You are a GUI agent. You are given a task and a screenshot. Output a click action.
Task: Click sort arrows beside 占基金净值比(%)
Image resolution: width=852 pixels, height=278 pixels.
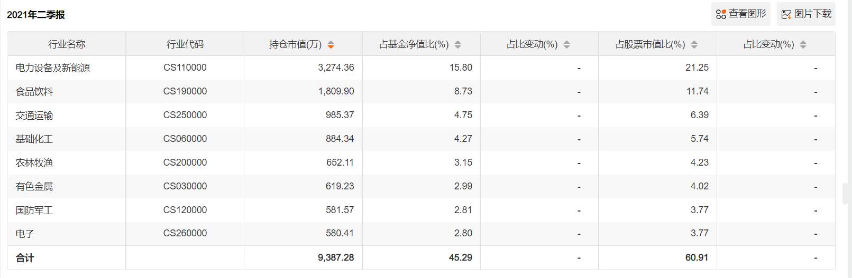(x=458, y=44)
